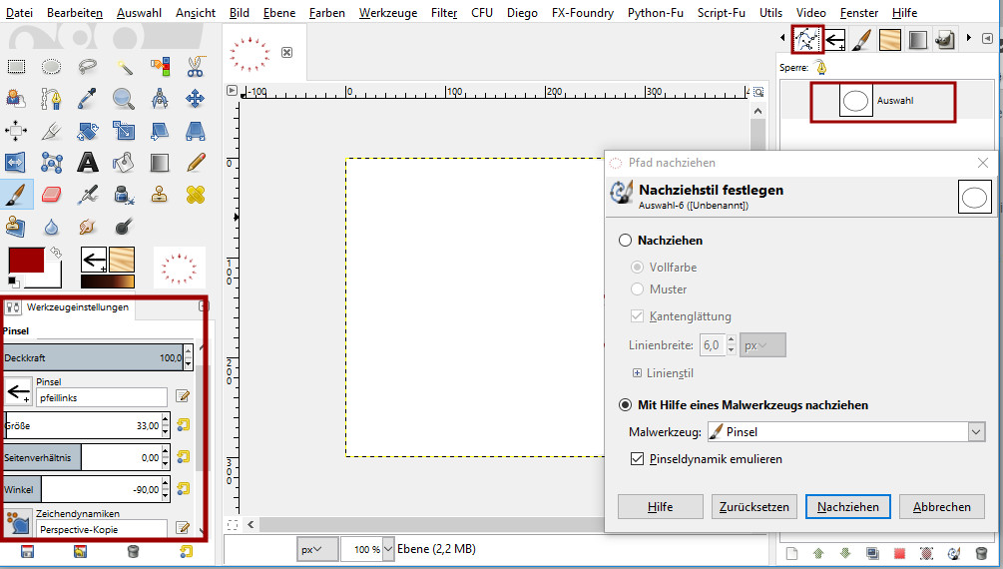Screen dimensions: 1003x569
Task: Choose the Muster radio option
Action: coord(637,289)
